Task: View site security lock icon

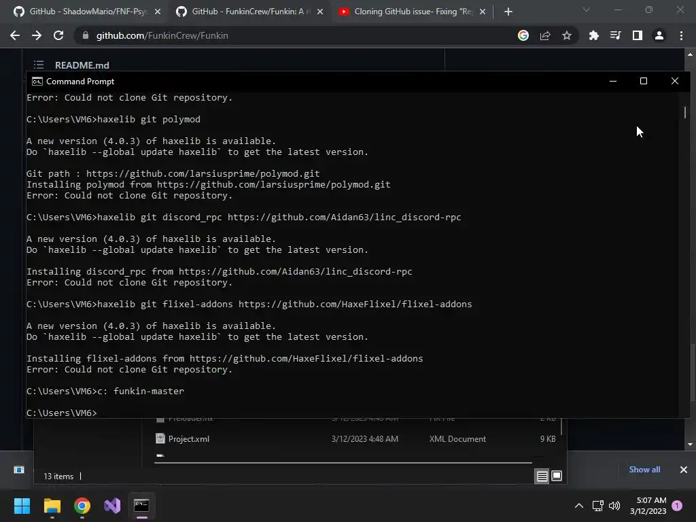Action: [x=86, y=35]
